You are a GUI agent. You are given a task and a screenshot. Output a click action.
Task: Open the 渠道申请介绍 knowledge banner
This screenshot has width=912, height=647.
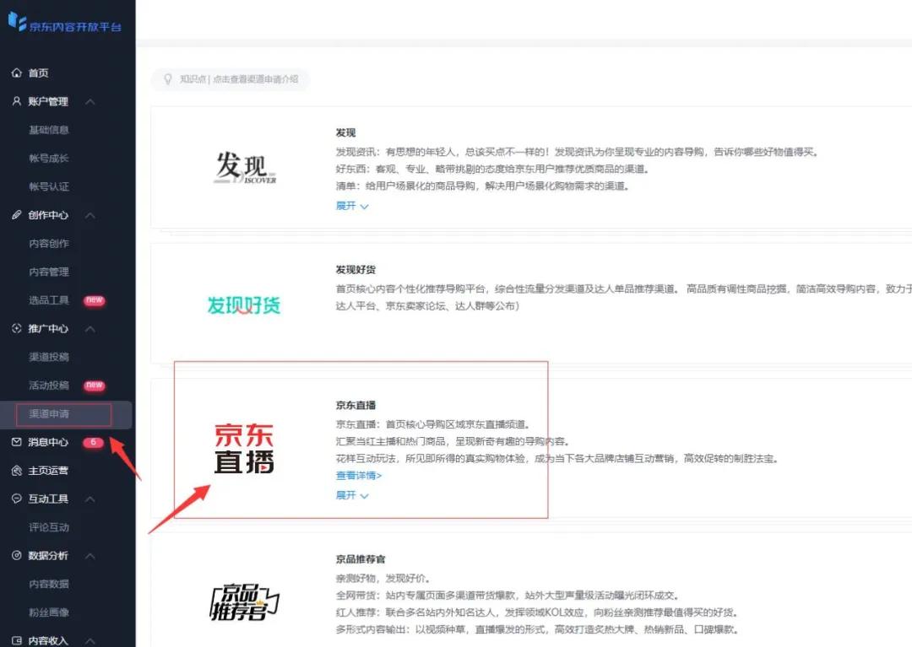pos(230,79)
